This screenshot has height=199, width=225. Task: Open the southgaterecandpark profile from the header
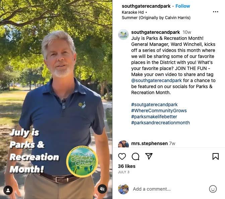(x=146, y=6)
